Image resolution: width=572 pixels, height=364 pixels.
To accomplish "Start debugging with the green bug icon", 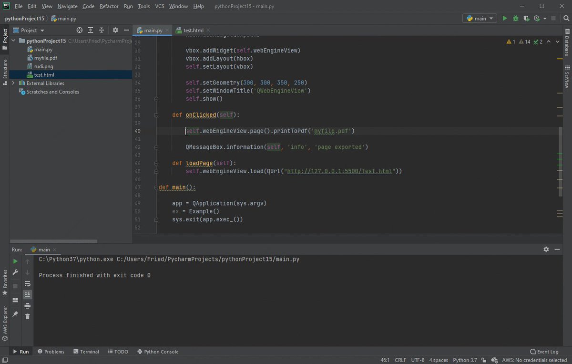I will (x=516, y=19).
